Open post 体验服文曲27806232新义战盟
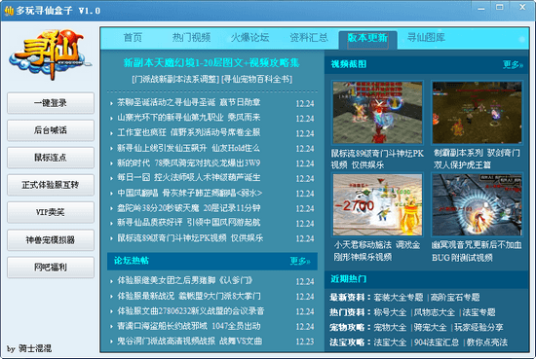The width and height of the screenshot is (536, 359). click(191, 311)
